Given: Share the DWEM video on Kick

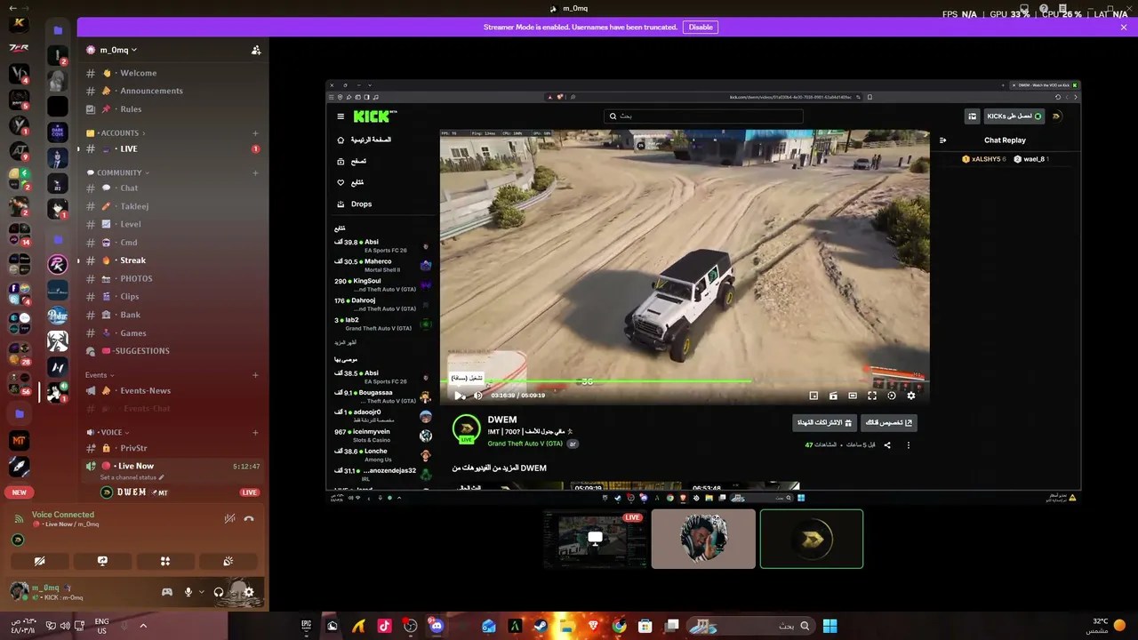Looking at the screenshot, I should pos(887,445).
